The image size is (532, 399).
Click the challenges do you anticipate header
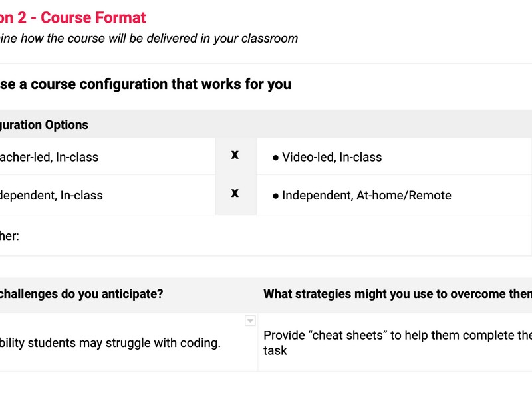pos(81,294)
